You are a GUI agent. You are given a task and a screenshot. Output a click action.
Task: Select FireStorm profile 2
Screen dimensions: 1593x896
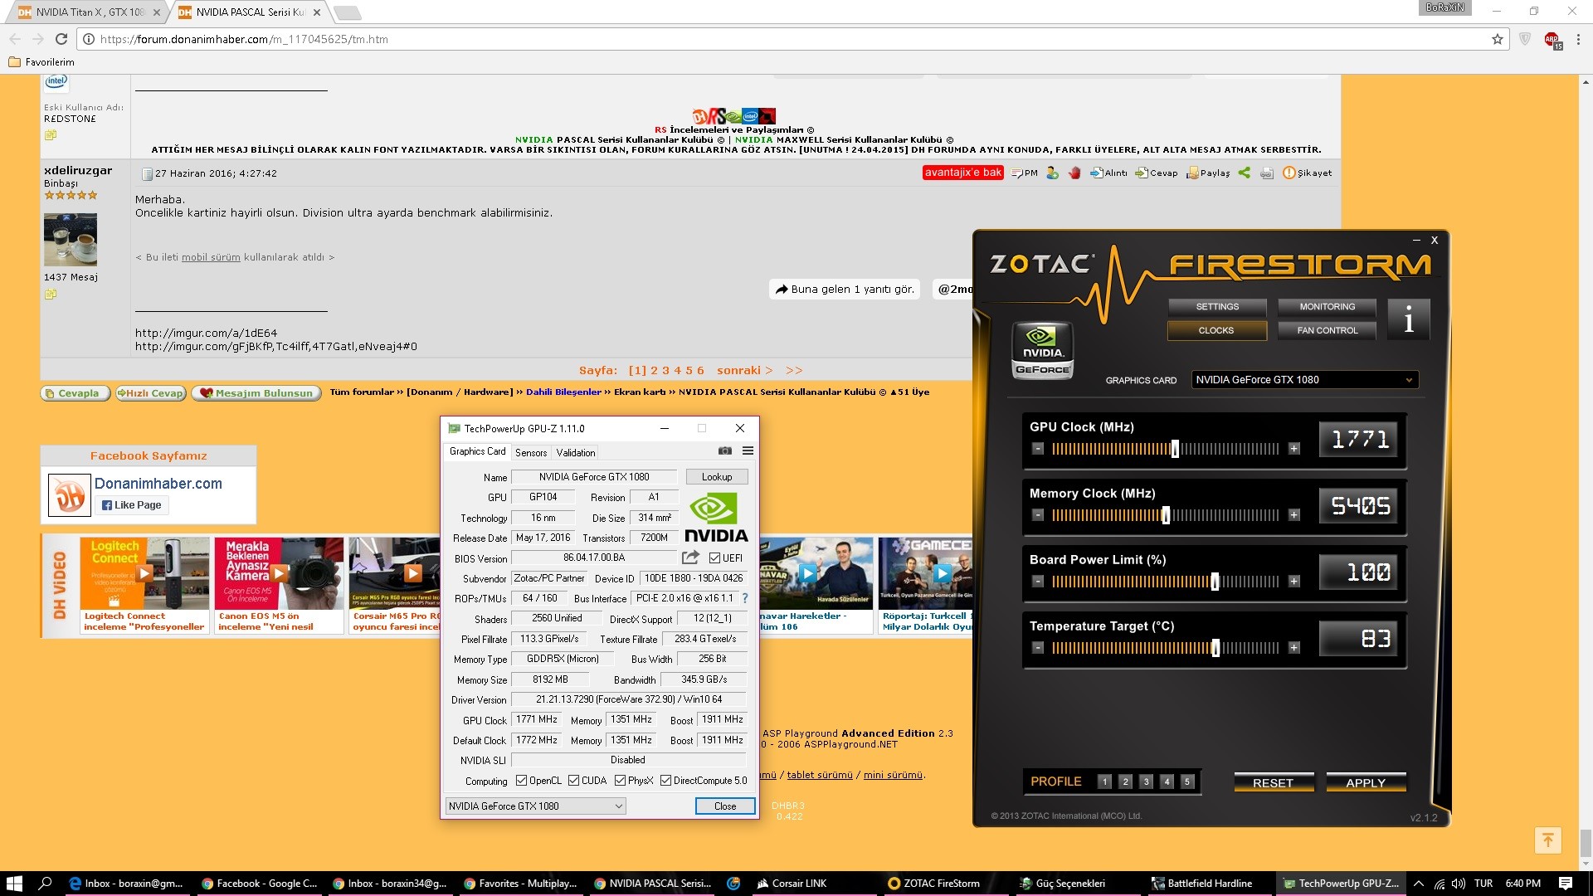click(x=1125, y=782)
